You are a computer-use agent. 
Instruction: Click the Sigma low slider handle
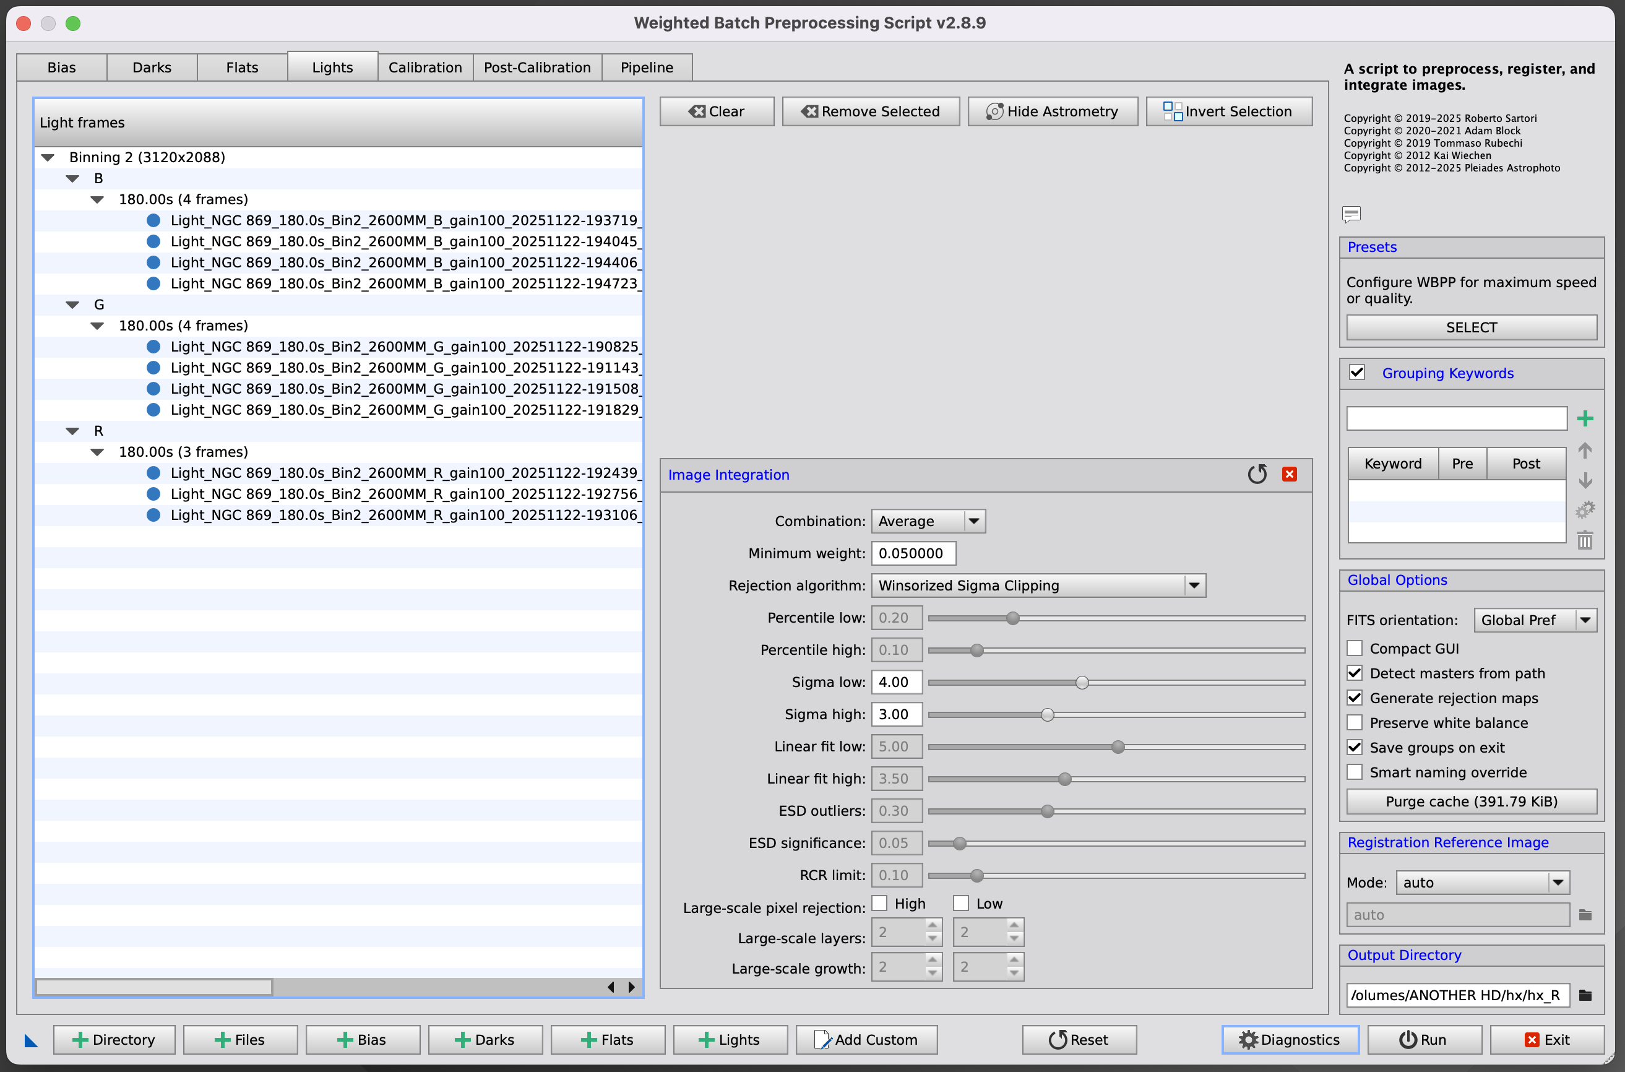click(x=1082, y=682)
